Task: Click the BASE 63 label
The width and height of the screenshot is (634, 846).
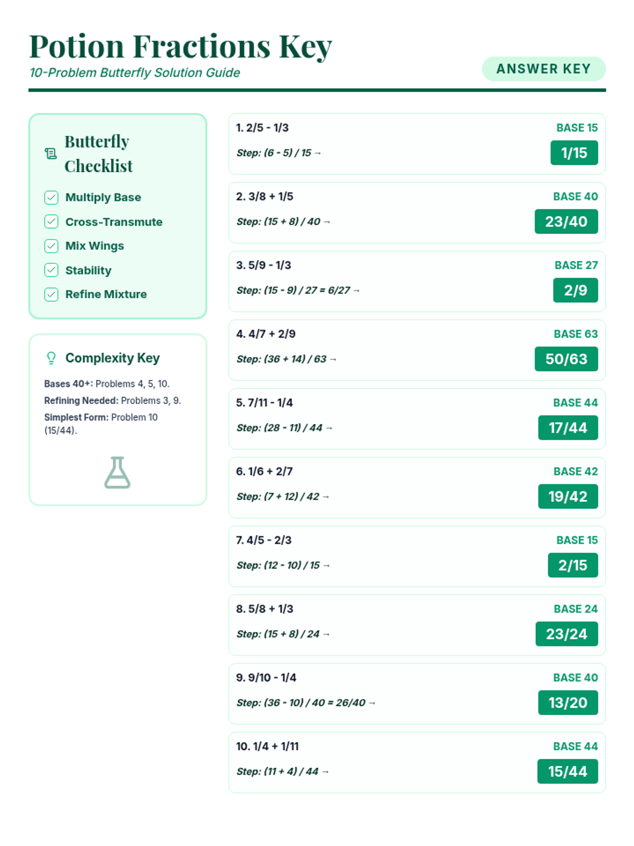Action: [575, 334]
